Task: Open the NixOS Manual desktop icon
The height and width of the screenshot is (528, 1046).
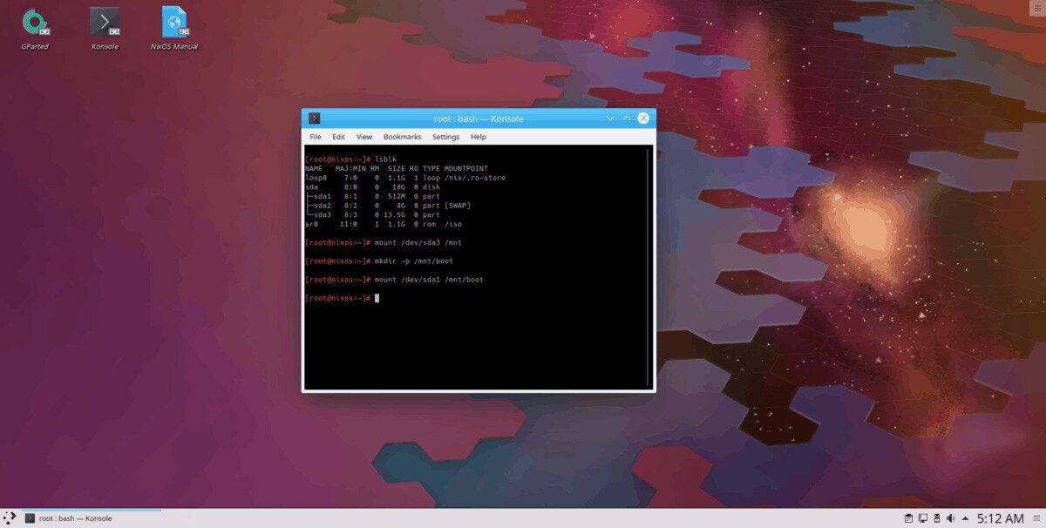Action: [x=174, y=24]
